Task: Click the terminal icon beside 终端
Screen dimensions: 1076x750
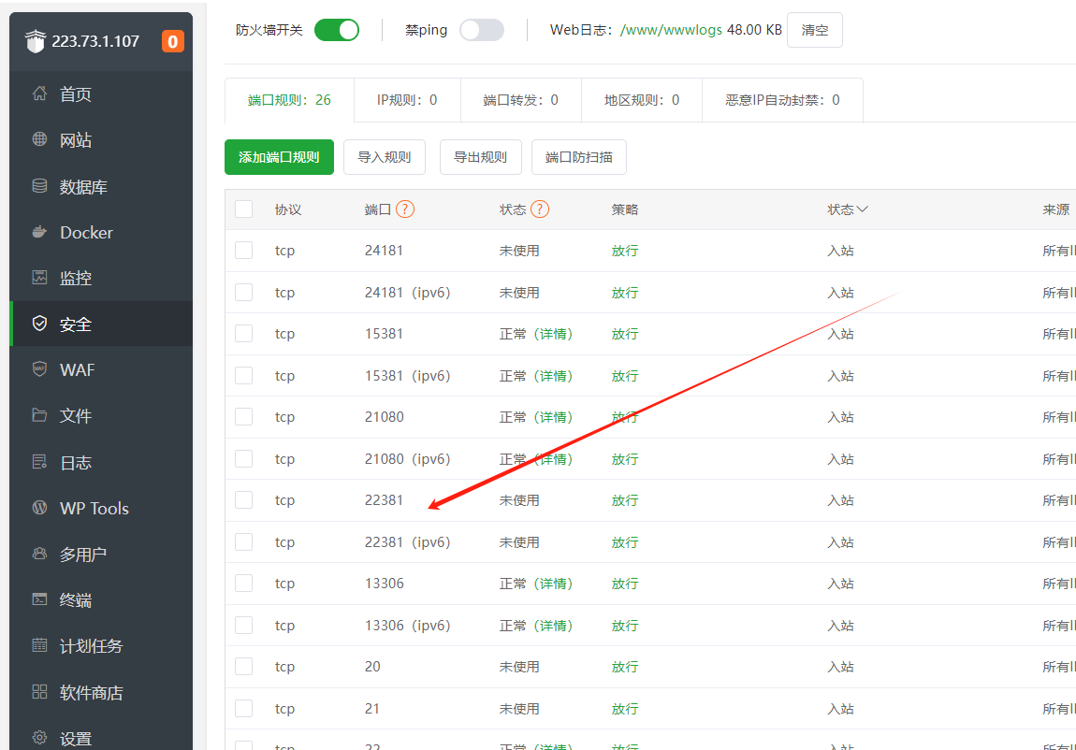Action: (40, 599)
